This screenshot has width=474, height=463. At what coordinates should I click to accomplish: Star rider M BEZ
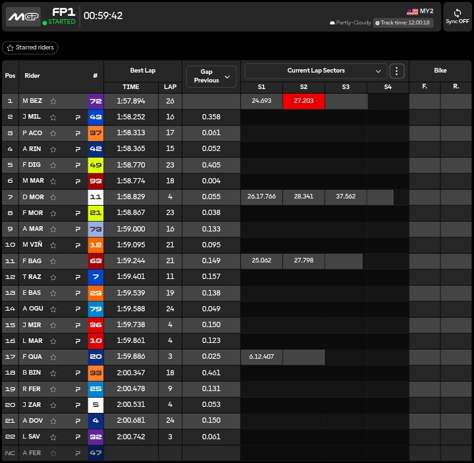click(x=53, y=101)
